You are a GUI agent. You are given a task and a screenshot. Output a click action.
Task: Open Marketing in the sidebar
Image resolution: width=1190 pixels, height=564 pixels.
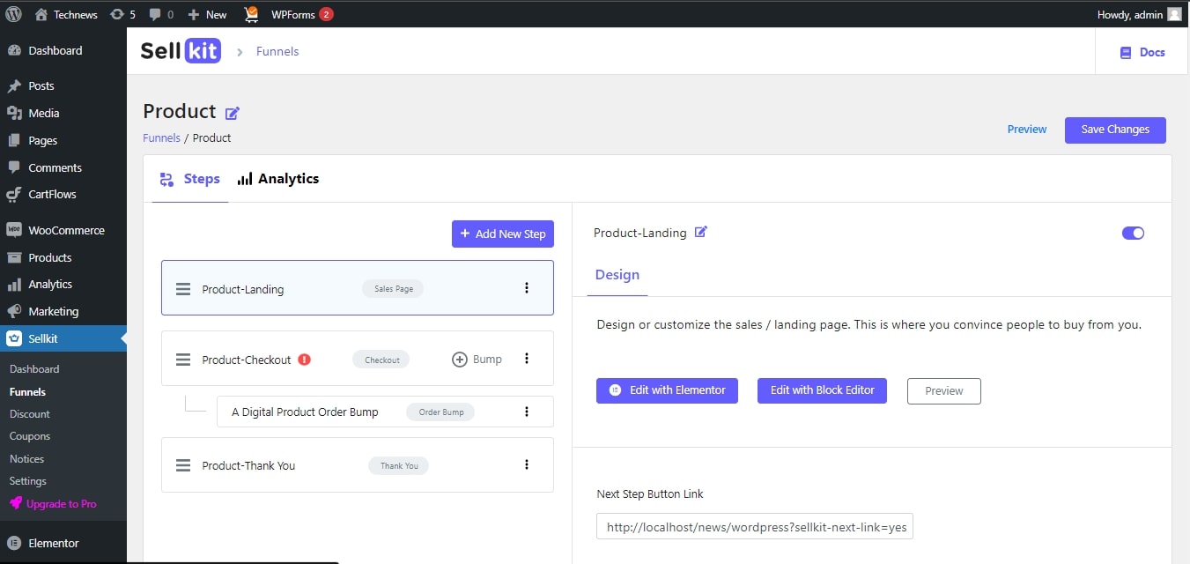tap(63, 312)
